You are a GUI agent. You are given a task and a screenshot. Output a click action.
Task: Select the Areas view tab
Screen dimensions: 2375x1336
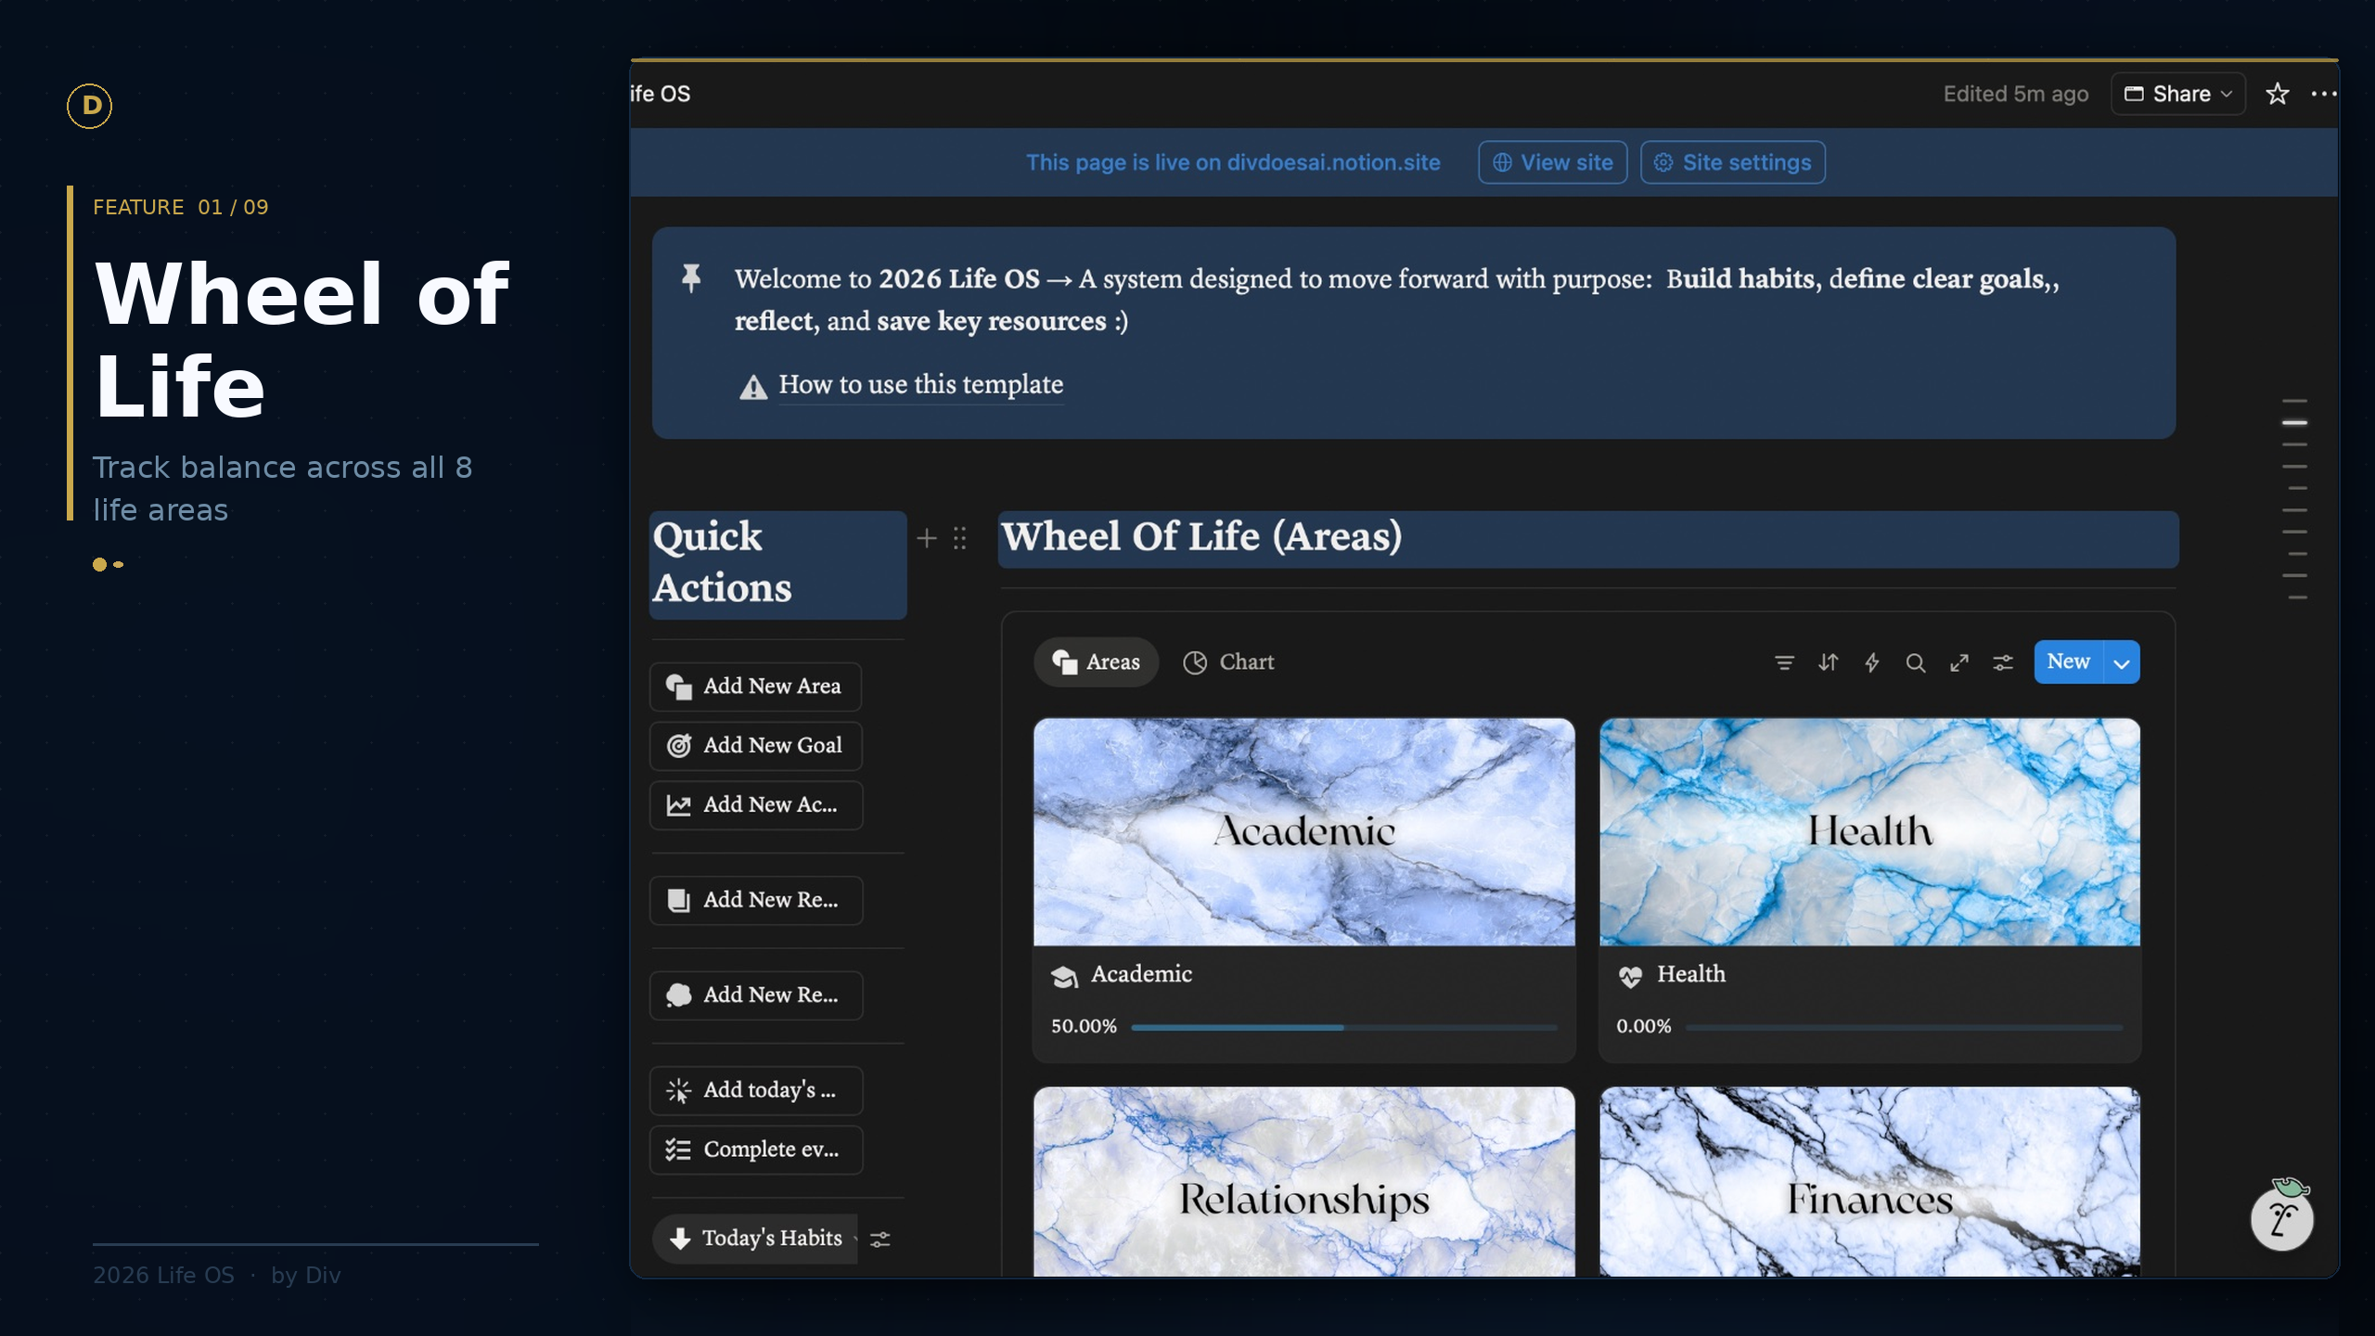click(1096, 662)
